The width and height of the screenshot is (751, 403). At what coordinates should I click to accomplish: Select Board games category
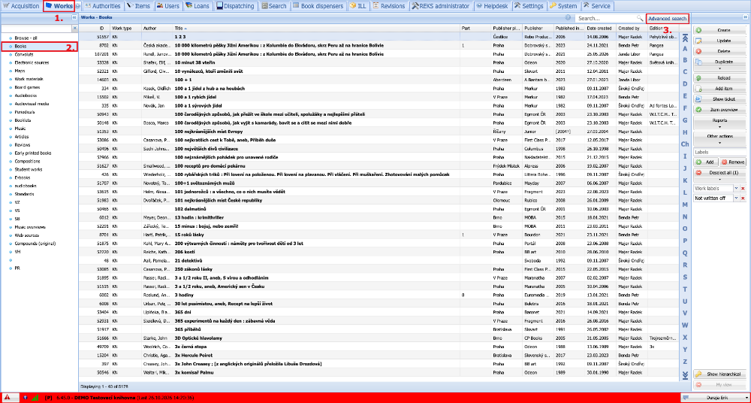point(27,87)
